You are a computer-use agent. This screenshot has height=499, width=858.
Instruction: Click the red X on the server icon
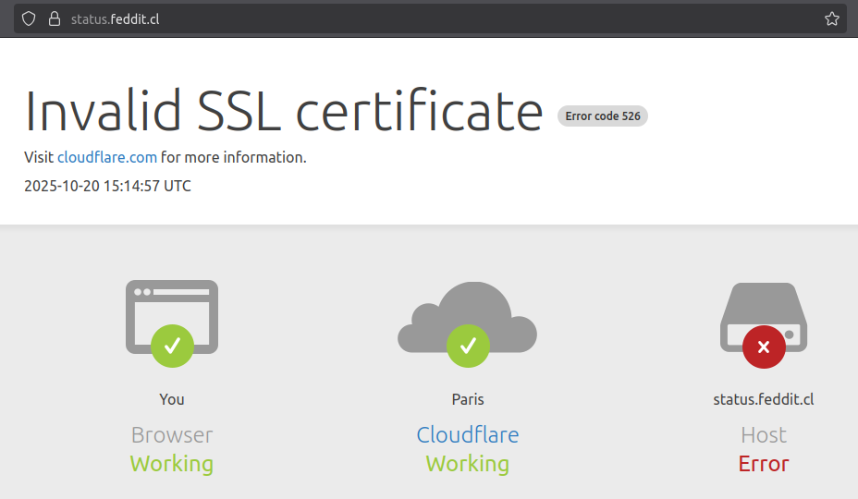coord(764,347)
